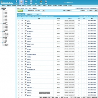Tick the checkbox for row ID 1090
This screenshot has width=98, height=98.
[18, 21]
